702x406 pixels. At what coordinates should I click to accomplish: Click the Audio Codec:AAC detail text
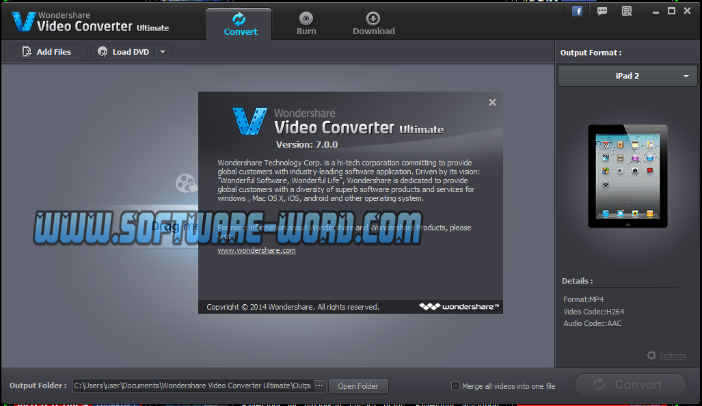pyautogui.click(x=593, y=323)
